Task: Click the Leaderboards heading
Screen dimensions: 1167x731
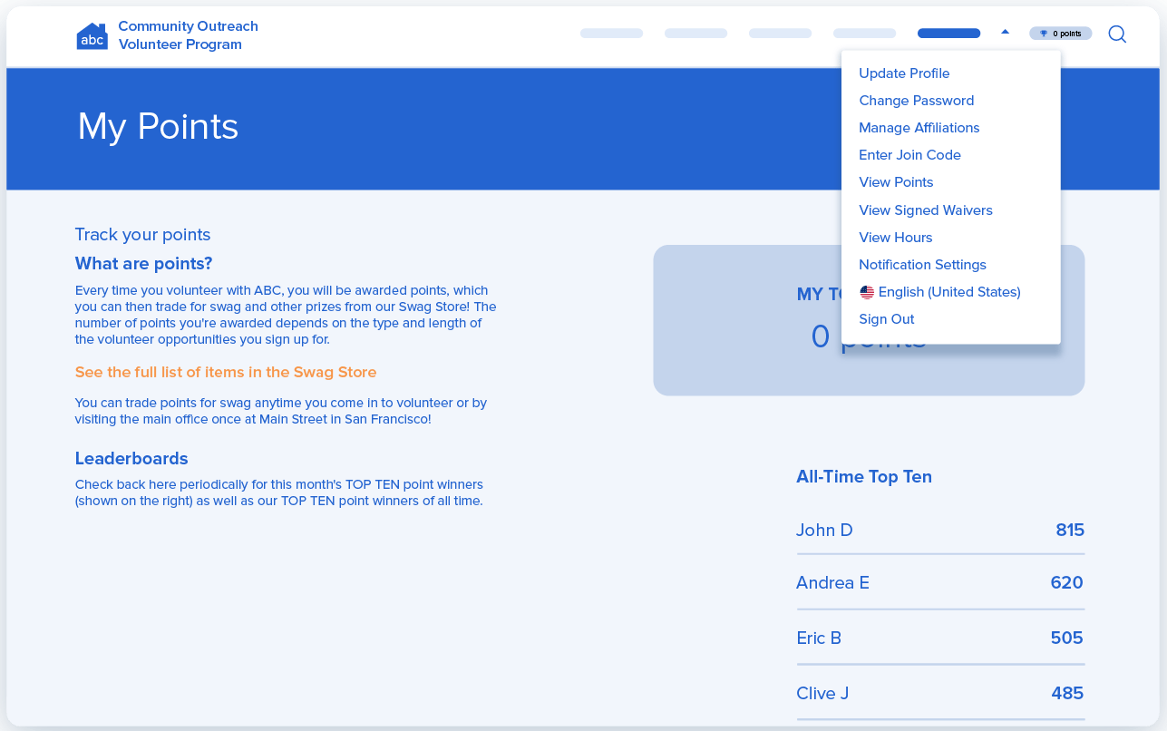Action: point(131,459)
